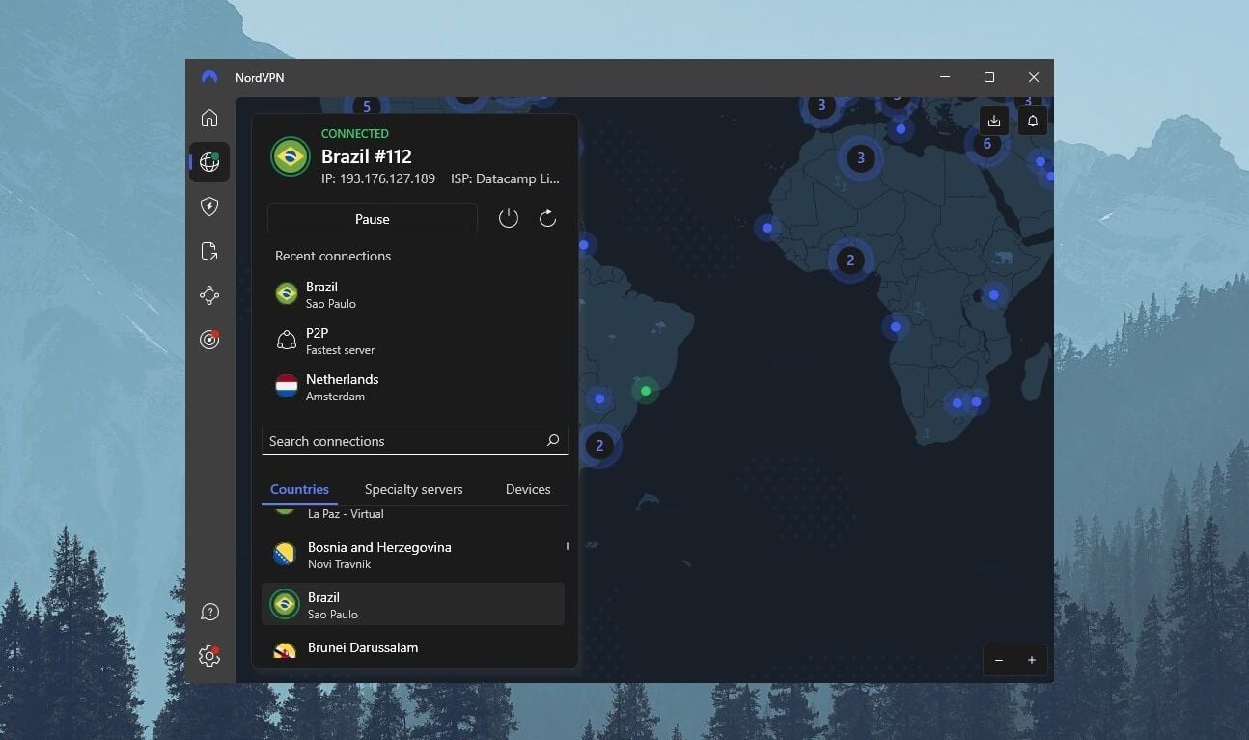Open the notifications bell icon
Screen dimensions: 1249x740
pos(1032,121)
